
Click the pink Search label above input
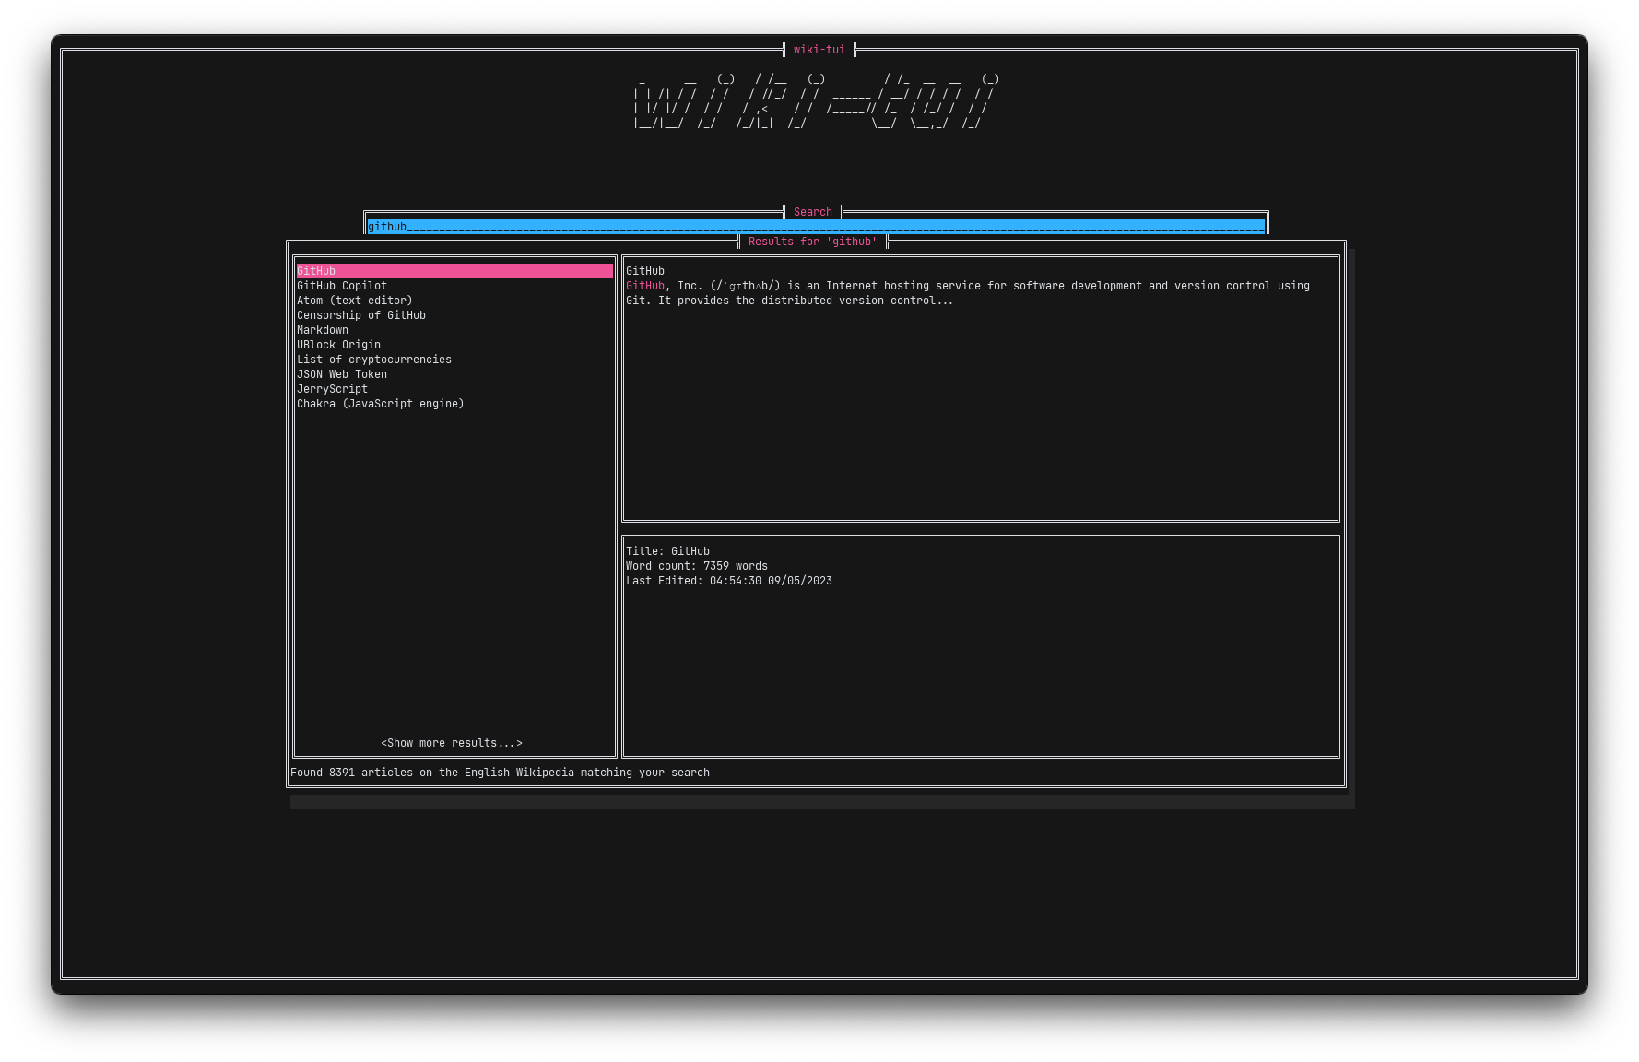click(x=813, y=212)
